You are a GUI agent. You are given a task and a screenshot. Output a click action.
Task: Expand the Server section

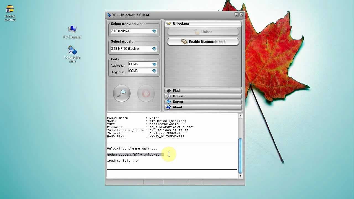coord(203,102)
